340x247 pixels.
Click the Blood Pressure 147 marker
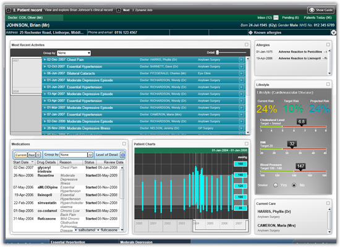(300, 167)
